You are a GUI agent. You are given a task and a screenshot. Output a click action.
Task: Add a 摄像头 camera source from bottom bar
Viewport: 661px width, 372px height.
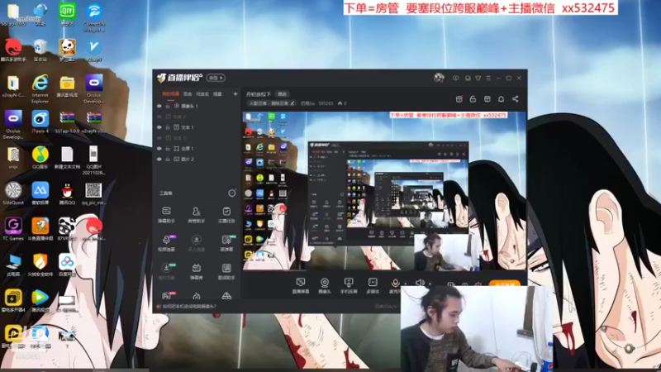coord(325,285)
